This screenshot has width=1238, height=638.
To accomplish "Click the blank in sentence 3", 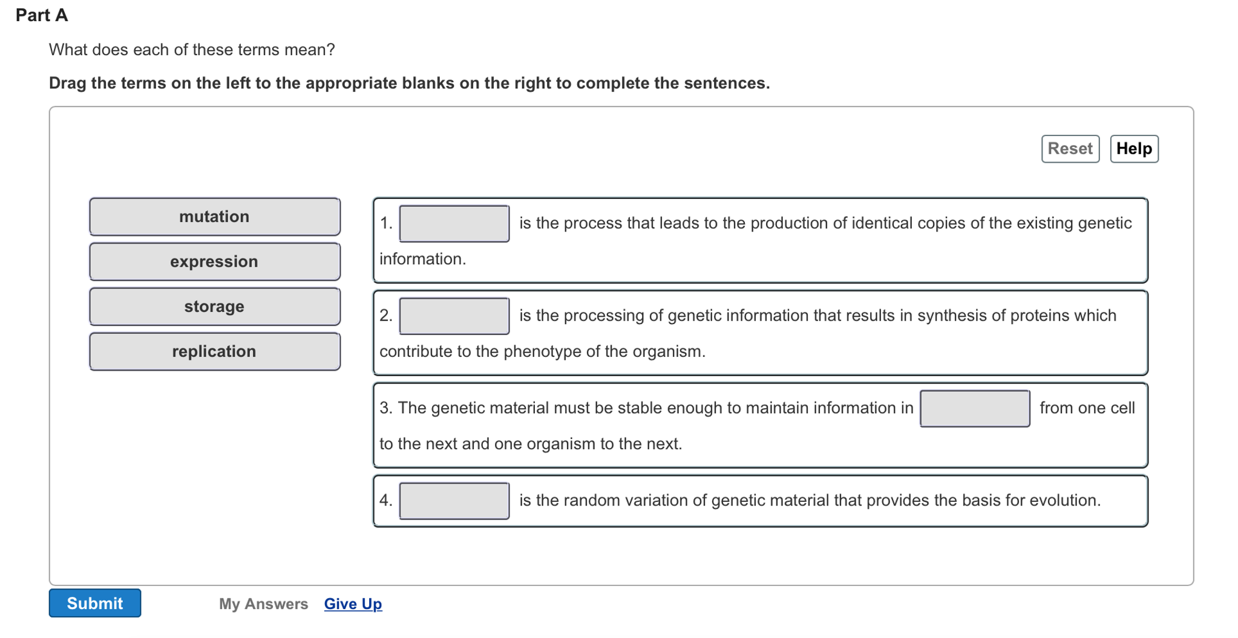I will tap(974, 408).
